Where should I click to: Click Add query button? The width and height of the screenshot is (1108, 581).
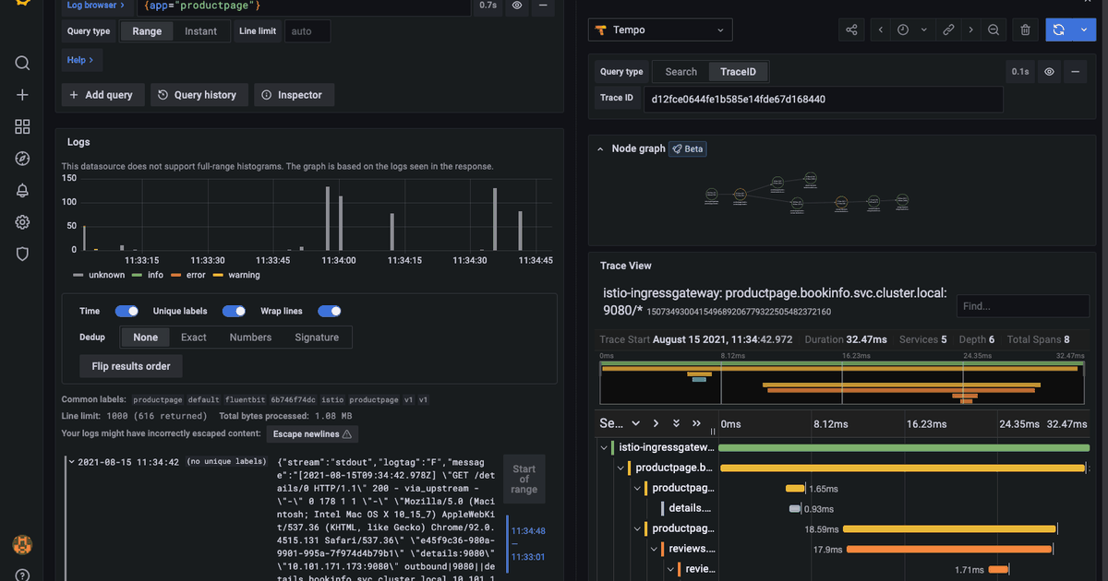pyautogui.click(x=102, y=95)
